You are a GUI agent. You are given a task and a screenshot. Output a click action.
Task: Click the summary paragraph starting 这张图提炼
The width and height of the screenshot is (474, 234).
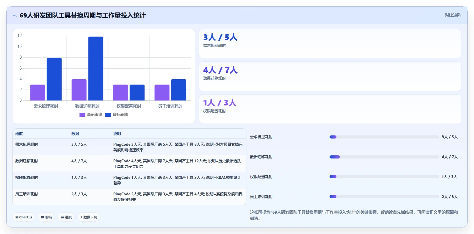[354, 215]
